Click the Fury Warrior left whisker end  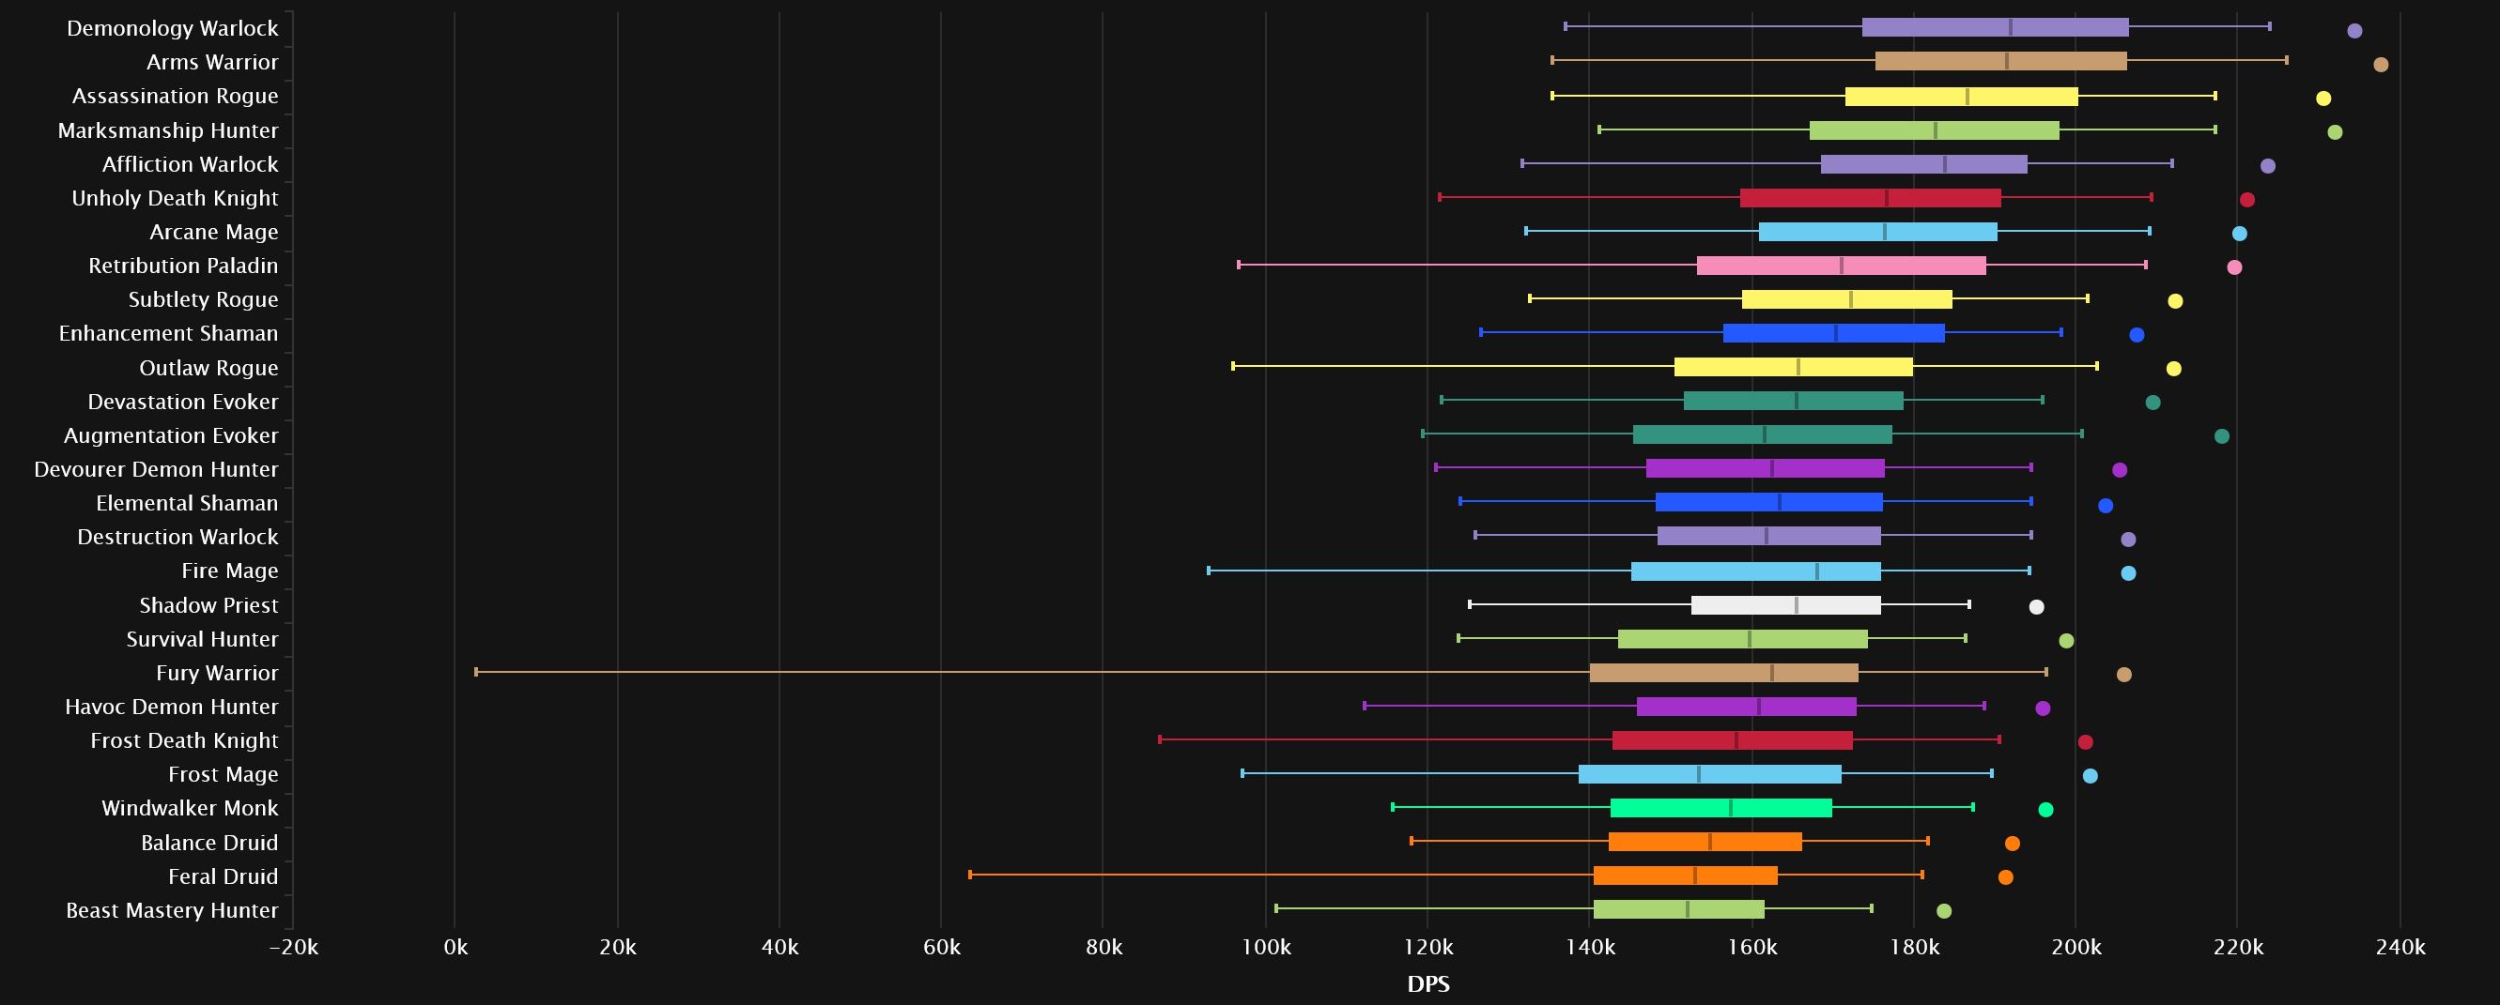click(x=475, y=671)
